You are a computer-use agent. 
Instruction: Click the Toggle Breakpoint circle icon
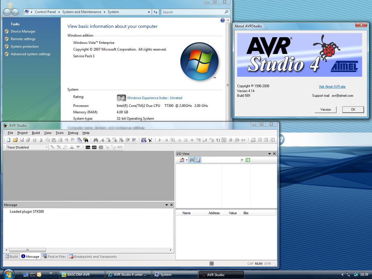[x=230, y=140]
